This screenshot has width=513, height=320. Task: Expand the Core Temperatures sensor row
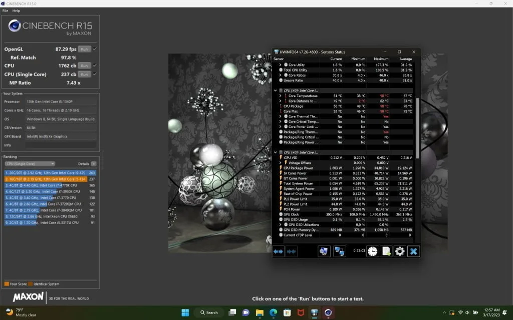tap(280, 95)
